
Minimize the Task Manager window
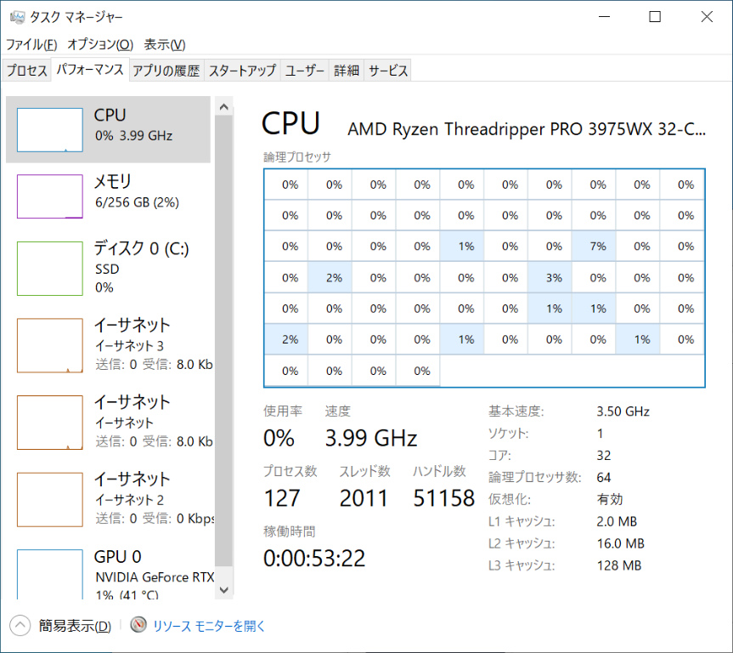pyautogui.click(x=605, y=17)
